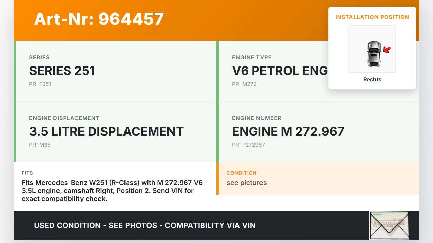Screen dimensions: 433x243
Task: Click the PR: P272967 code
Action: click(x=248, y=145)
